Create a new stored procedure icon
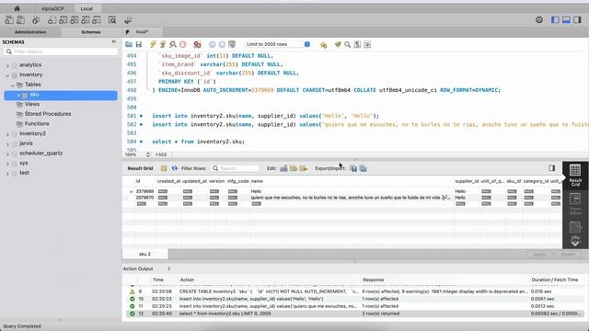 (86, 20)
